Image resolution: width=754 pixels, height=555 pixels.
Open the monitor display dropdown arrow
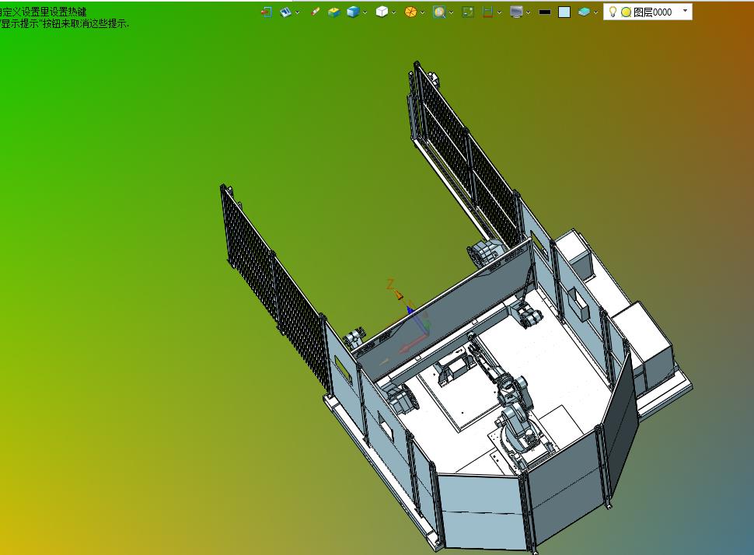point(529,12)
